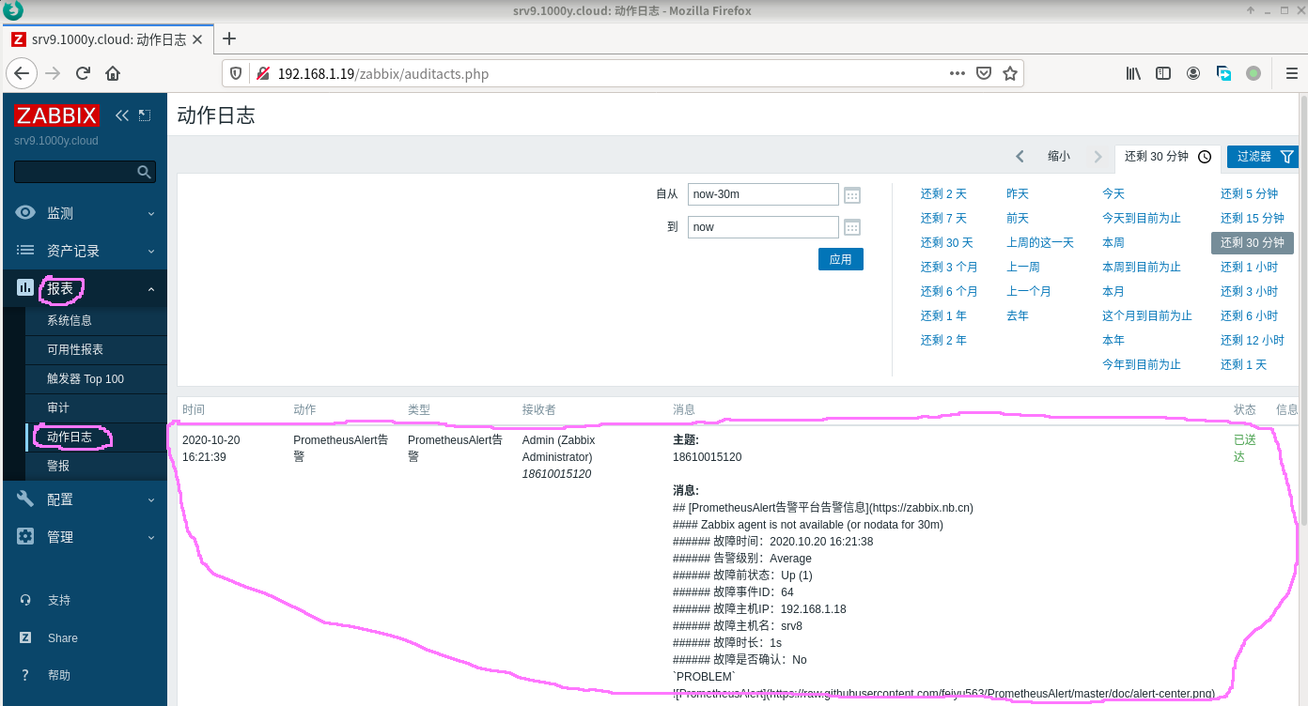Click the 缩小 zoom out button

(1059, 157)
